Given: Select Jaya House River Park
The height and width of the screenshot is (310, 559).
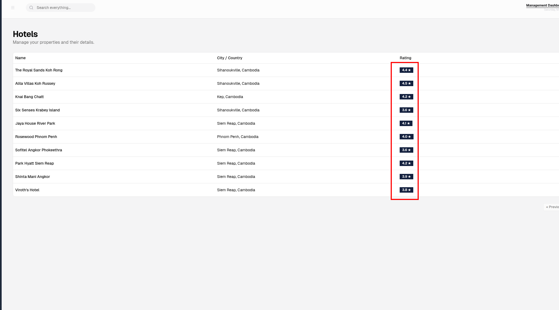Looking at the screenshot, I should point(35,123).
